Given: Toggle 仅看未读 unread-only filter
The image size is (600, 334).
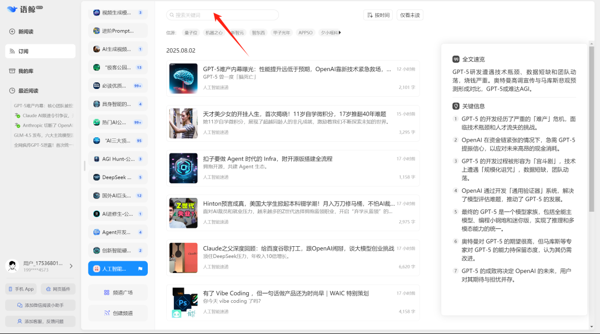Looking at the screenshot, I should tap(410, 15).
